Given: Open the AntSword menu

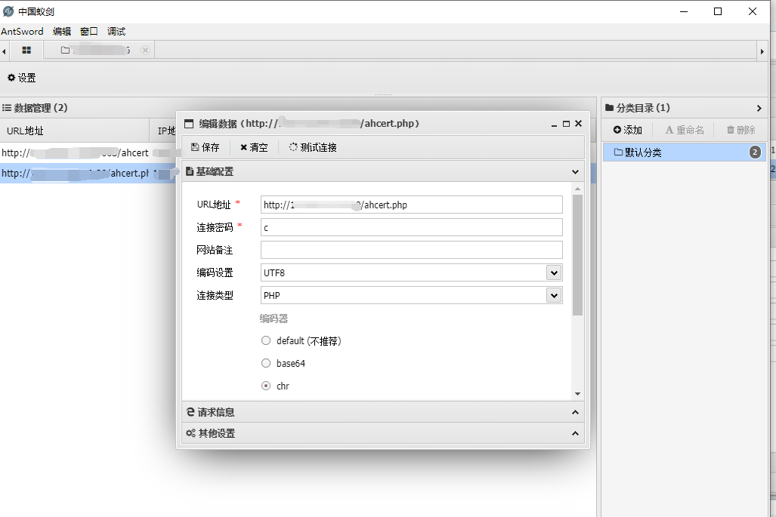Looking at the screenshot, I should coord(22,32).
